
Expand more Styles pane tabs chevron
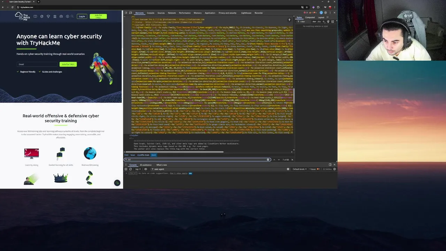[328, 17]
